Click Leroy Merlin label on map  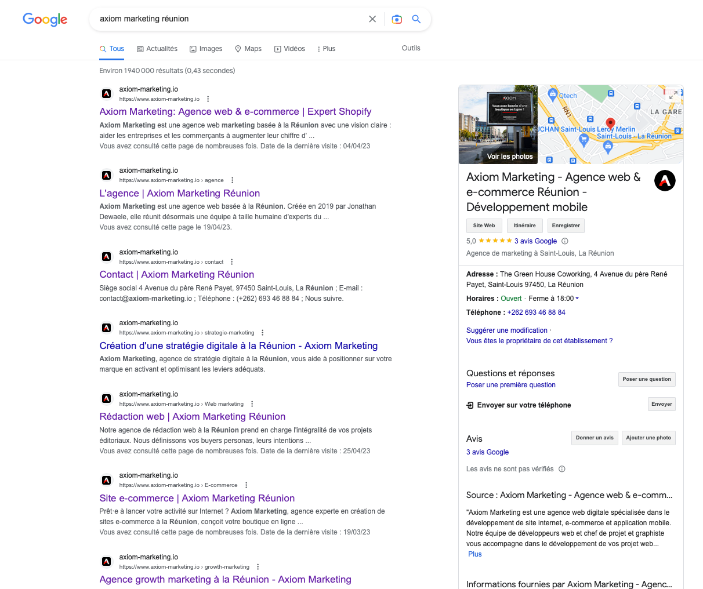click(616, 129)
